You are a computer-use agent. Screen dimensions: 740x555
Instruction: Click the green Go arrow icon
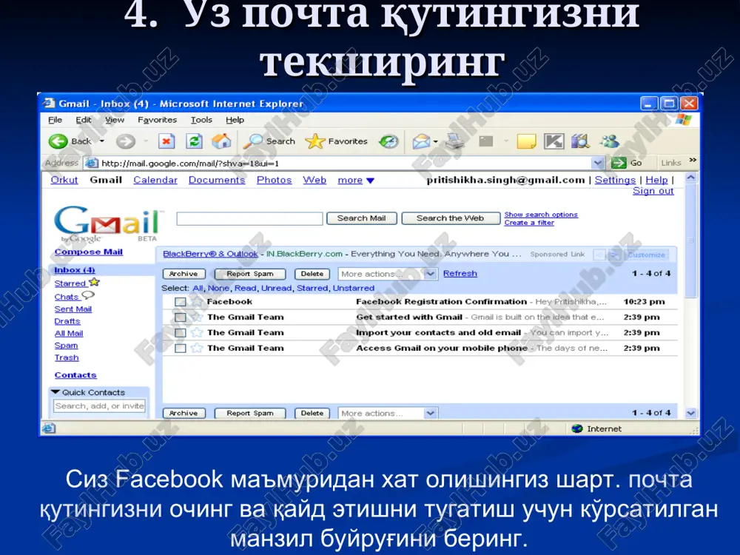point(618,164)
